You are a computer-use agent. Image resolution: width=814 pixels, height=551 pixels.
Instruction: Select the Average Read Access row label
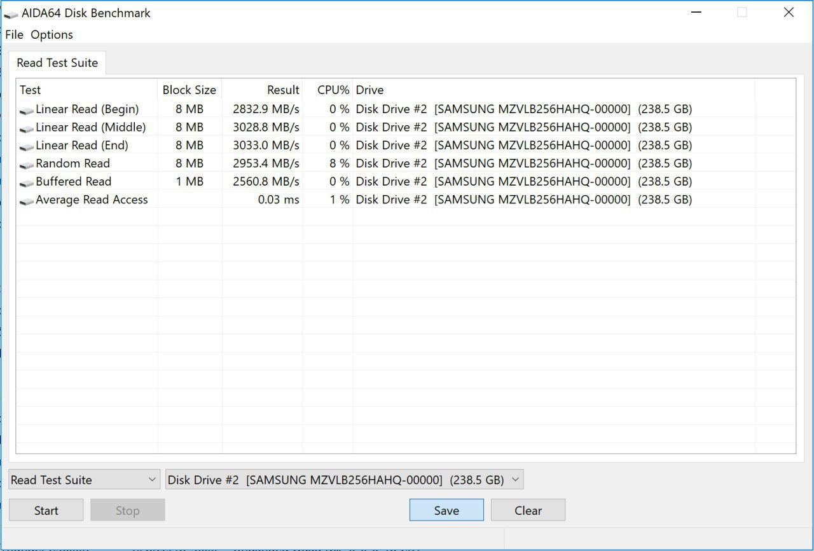click(92, 200)
